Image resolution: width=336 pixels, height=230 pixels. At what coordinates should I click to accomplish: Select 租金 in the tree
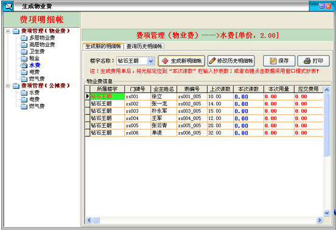point(34,58)
